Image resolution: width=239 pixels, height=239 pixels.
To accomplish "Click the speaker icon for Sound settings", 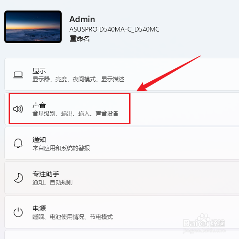I will [18, 109].
